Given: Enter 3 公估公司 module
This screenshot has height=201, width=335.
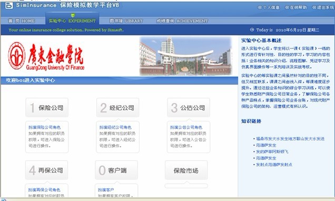Looking at the screenshot, I should [189, 107].
